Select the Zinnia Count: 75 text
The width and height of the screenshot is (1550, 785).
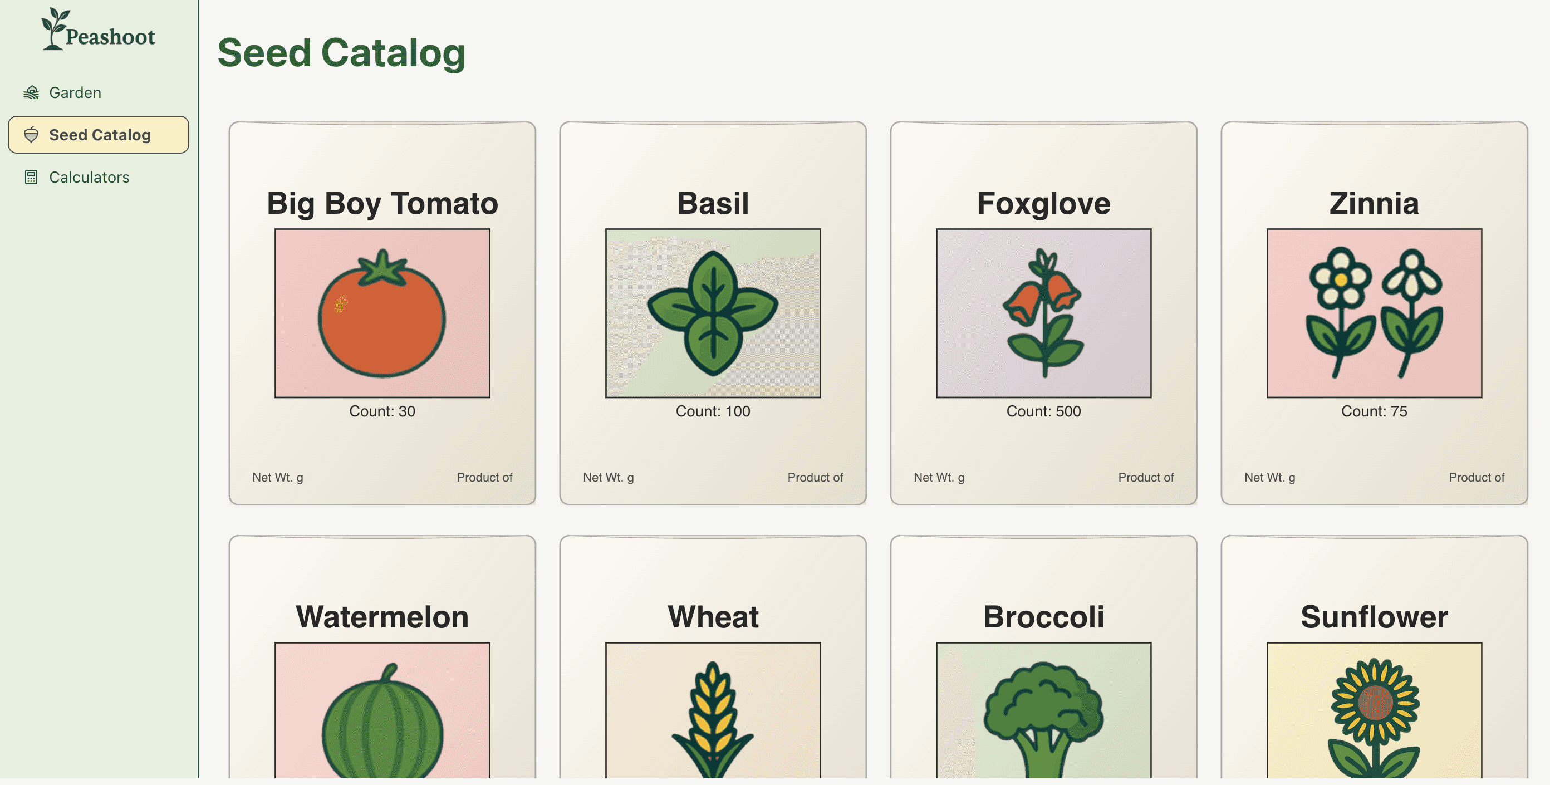(1374, 411)
